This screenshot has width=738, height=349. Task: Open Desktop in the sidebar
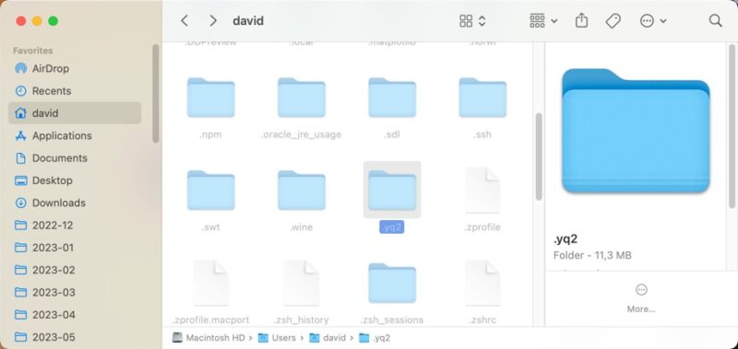click(75, 180)
